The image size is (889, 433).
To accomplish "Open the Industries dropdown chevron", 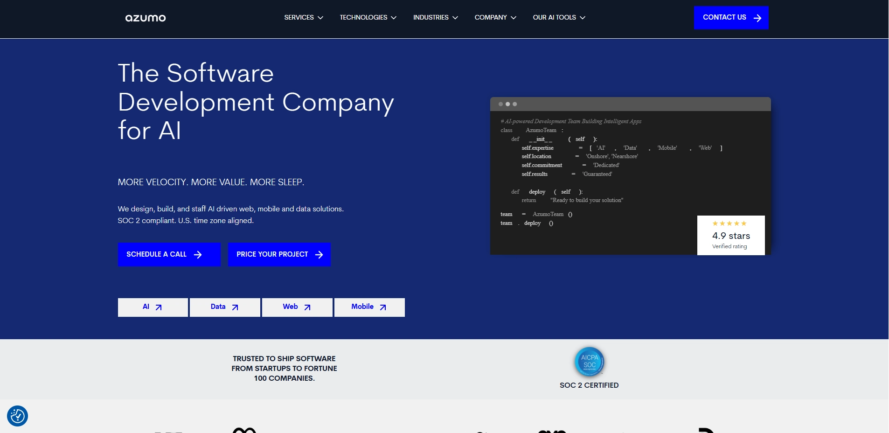I will tap(455, 18).
